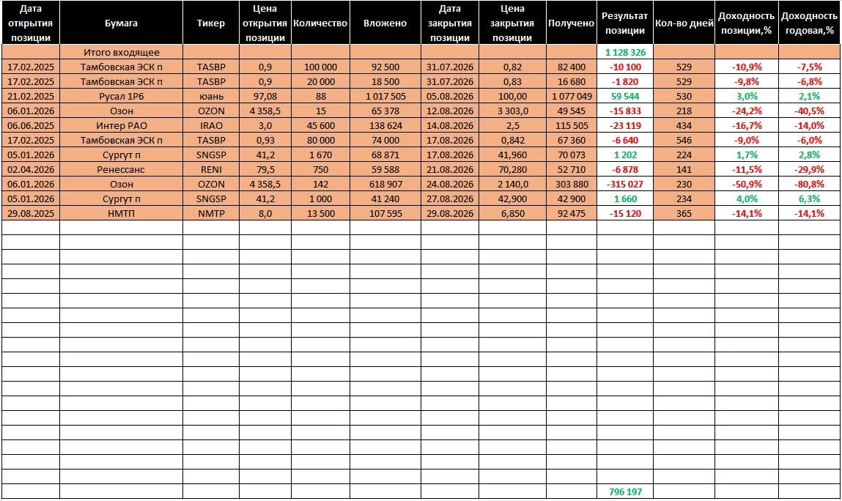Click closing date 27.08.2026
Image resolution: width=842 pixels, height=501 pixels.
click(450, 199)
